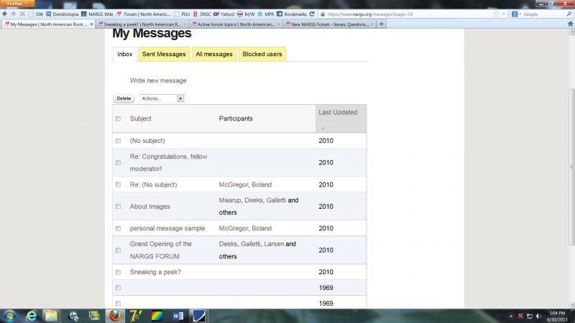Open the Blocked users tab
The width and height of the screenshot is (575, 323).
tap(262, 54)
